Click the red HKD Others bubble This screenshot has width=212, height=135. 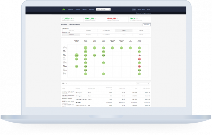(x=139, y=66)
